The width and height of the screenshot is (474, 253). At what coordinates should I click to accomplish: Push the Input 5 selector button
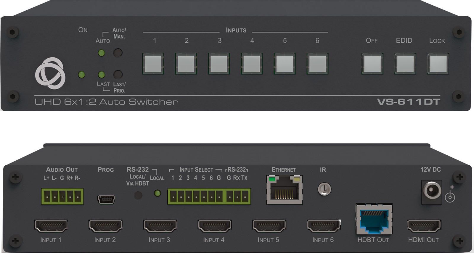[285, 64]
